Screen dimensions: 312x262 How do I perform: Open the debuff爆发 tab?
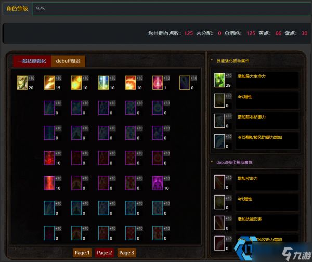pos(68,61)
